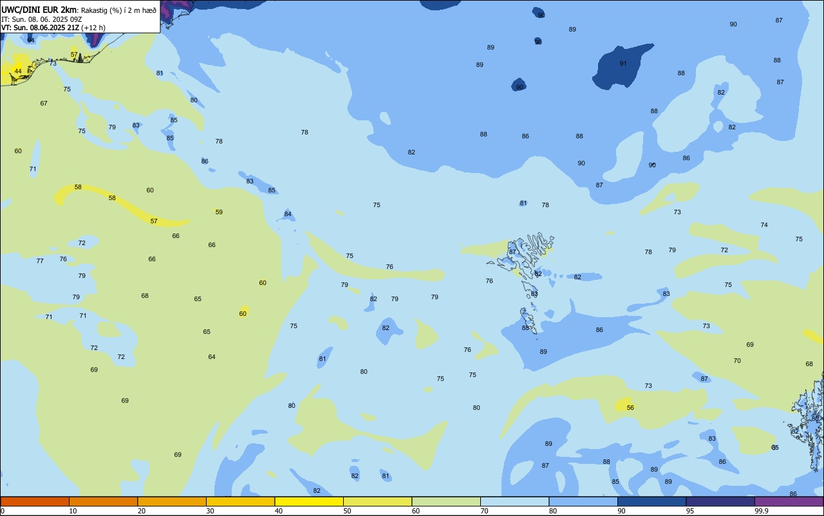
Task: Click the legend tick label 95
Action: pos(690,511)
